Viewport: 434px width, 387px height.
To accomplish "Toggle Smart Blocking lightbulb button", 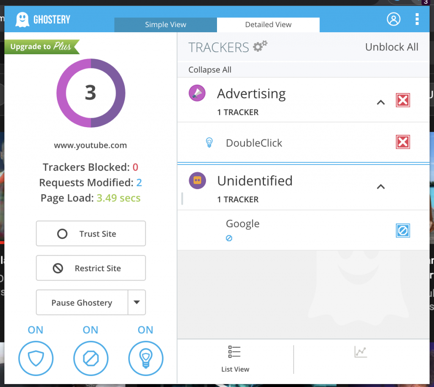I will pos(146,358).
